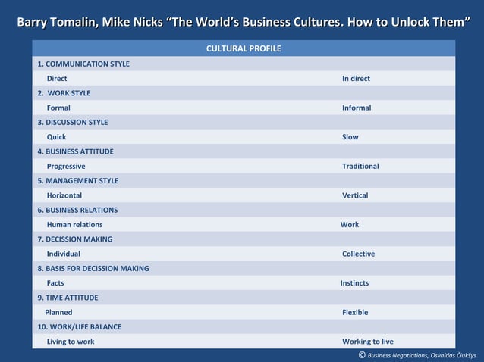
Task: Click the word 'Slow'
Action: 350,137
